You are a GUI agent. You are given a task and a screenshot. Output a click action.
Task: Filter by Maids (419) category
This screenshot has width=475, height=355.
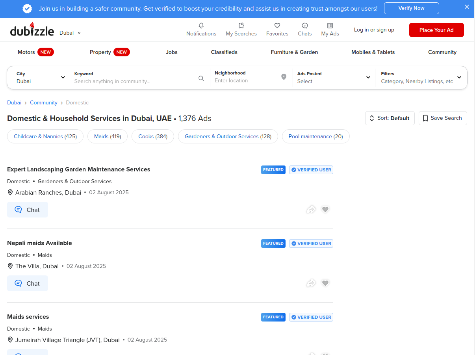click(108, 136)
